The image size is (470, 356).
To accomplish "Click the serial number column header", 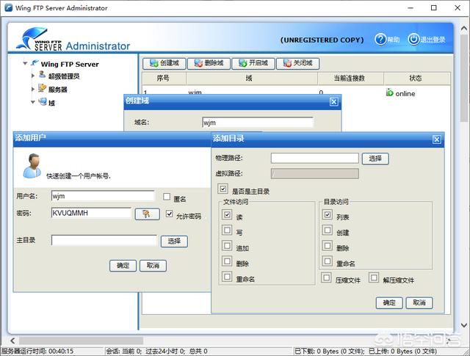I will [x=164, y=79].
